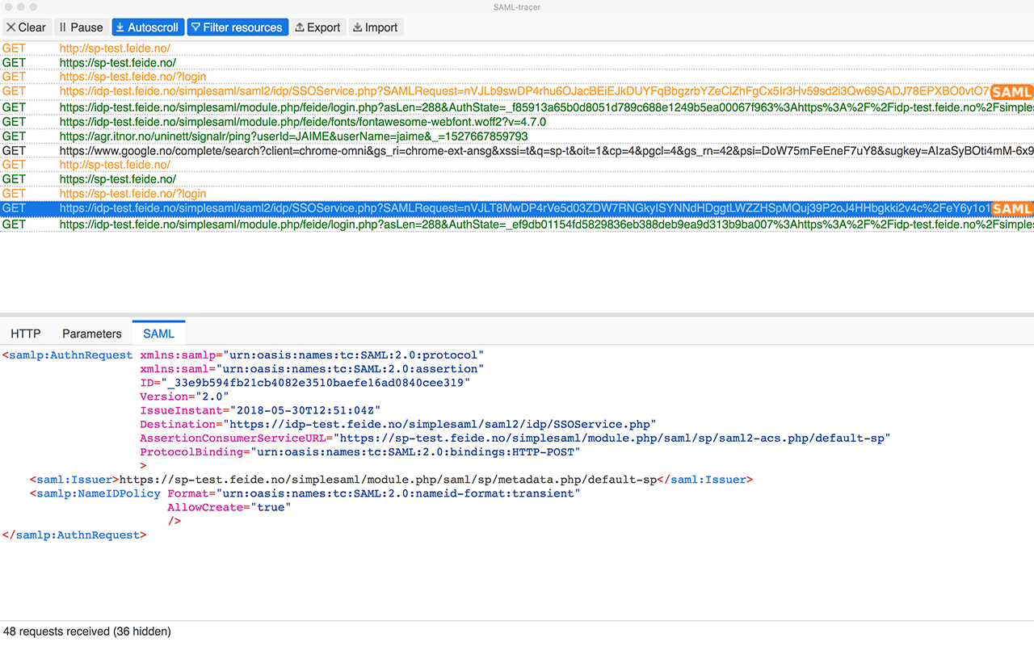The image size is (1034, 646).
Task: Select the first http://sp-test.feide.no/ request
Action: 517,48
